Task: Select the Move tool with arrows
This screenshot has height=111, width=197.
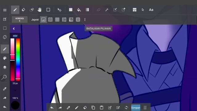Action: (59, 10)
